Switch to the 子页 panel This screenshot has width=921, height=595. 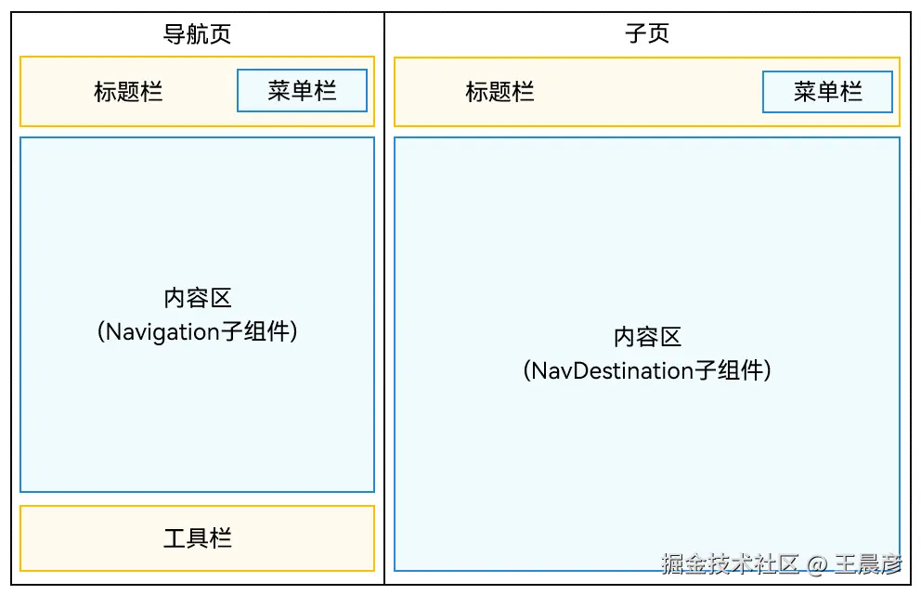pyautogui.click(x=648, y=33)
